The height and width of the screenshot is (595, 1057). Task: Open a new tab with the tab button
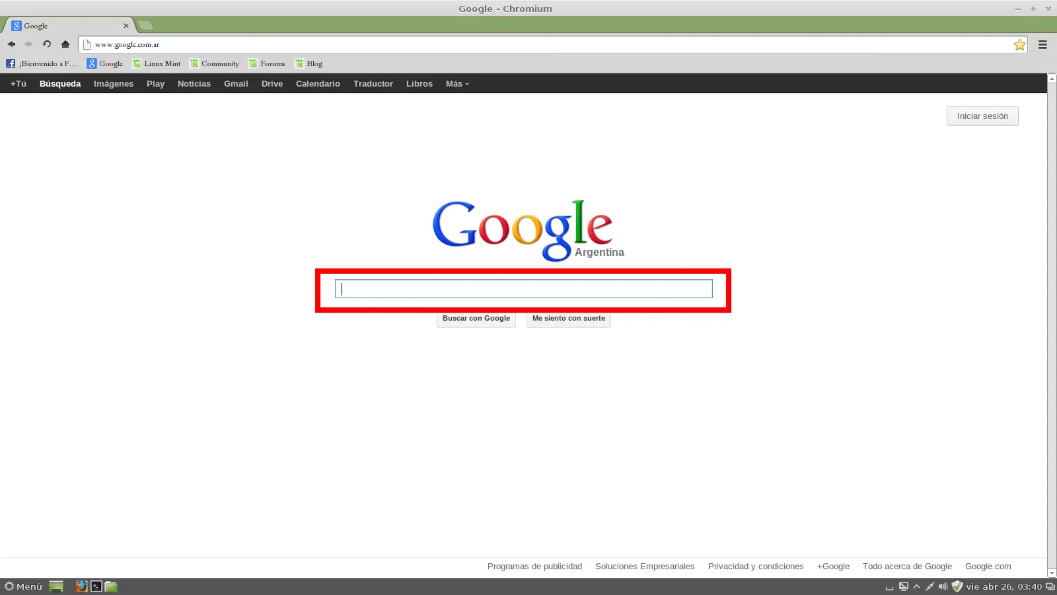pos(145,26)
